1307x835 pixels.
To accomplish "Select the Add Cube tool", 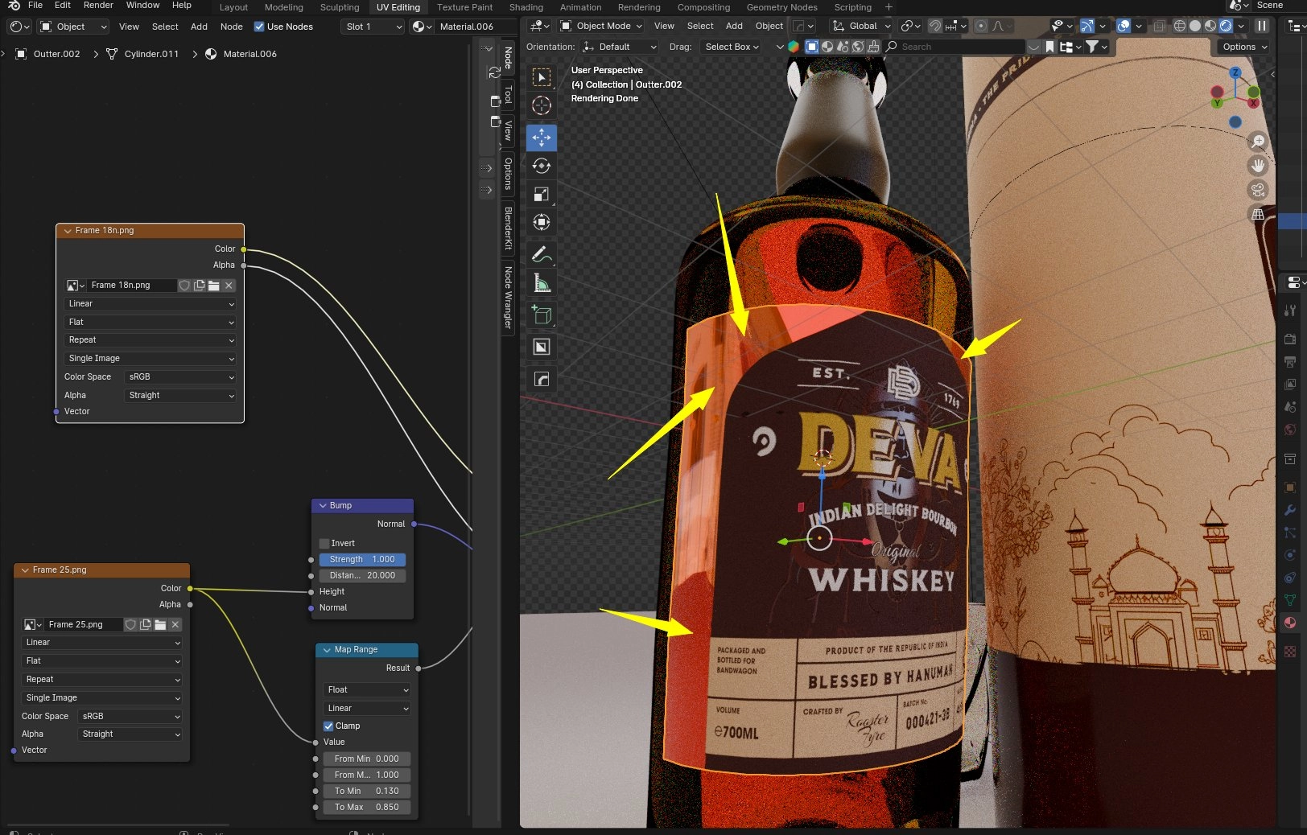I will coord(542,315).
